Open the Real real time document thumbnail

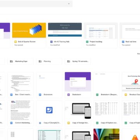pyautogui.click(x=130, y=31)
